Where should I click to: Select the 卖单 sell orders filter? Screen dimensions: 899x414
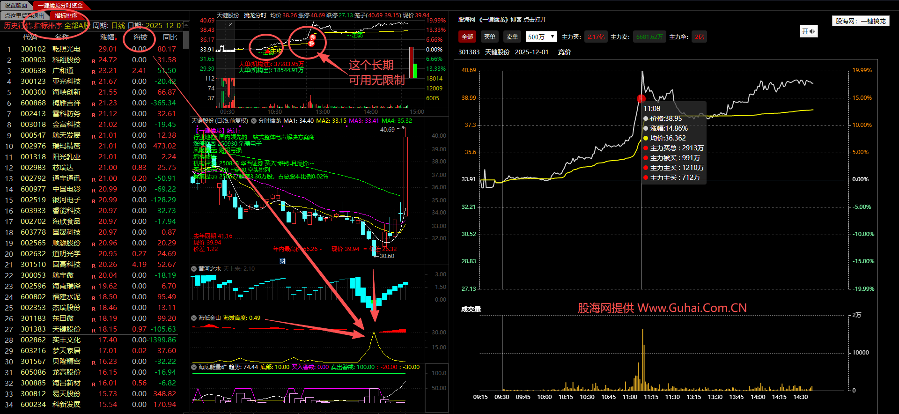512,37
